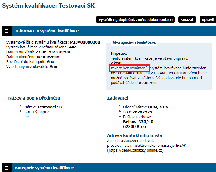Click the system number P23V00000208

85,42
